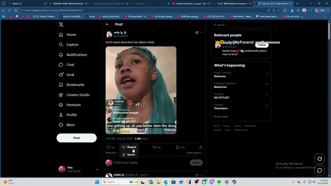Open the Privacy footer link
Image resolution: width=331 pixels, height=186 pixels.
(226, 126)
